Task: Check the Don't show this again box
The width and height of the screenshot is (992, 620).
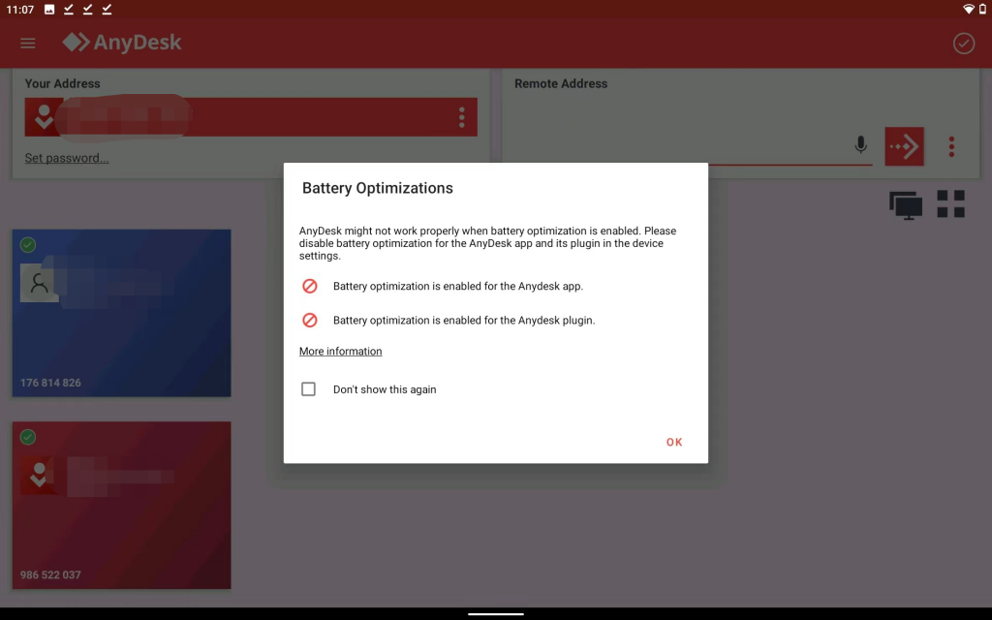Action: pos(308,389)
